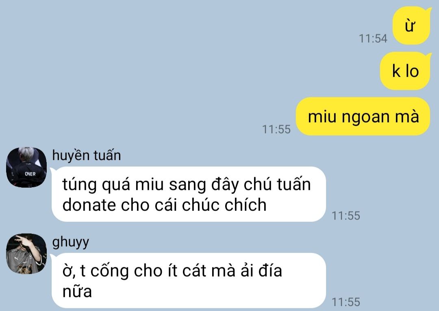
Task: Select the 'k lo' message bubble
Action: (405, 71)
